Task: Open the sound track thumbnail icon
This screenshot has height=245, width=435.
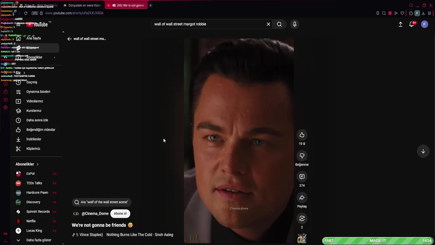Action: click(302, 239)
